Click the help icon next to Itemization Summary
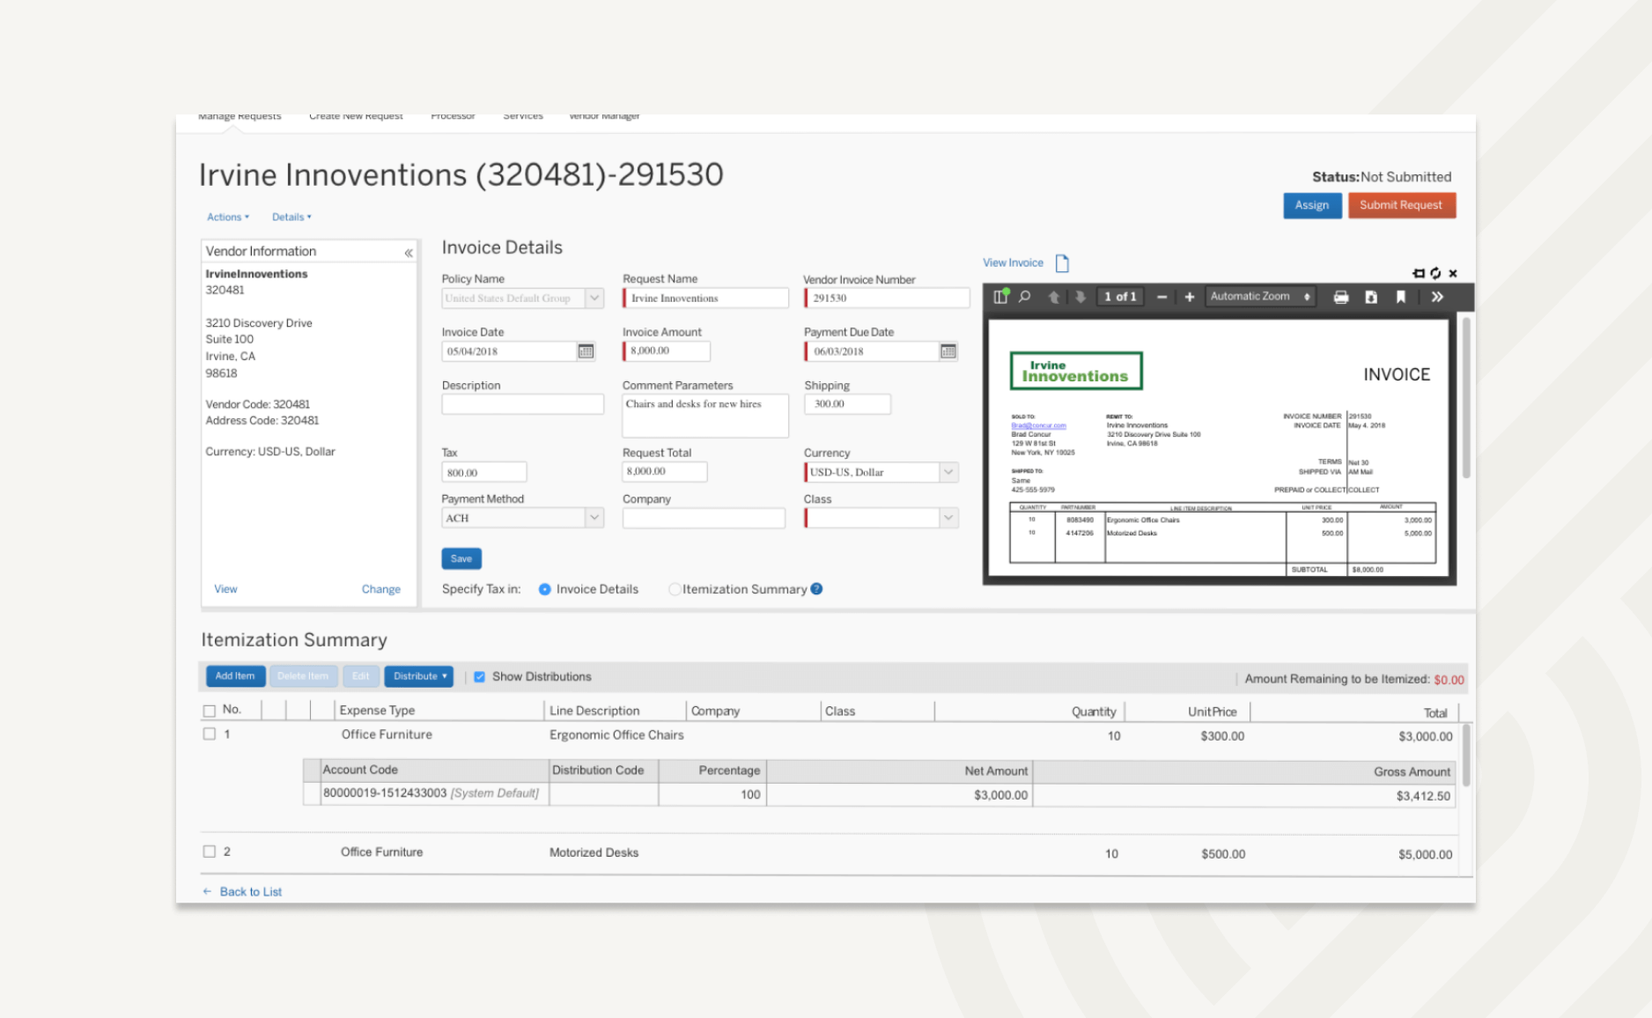Viewport: 1652px width, 1018px height. [816, 589]
